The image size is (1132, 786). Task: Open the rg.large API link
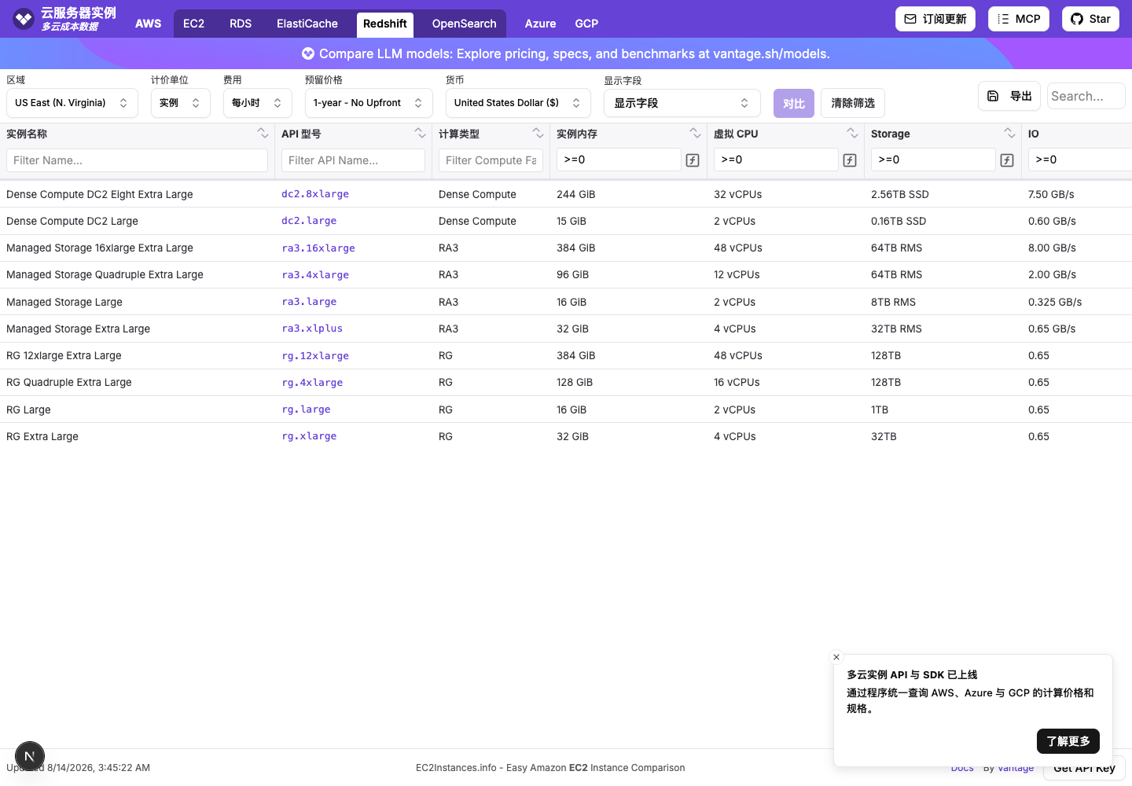306,410
